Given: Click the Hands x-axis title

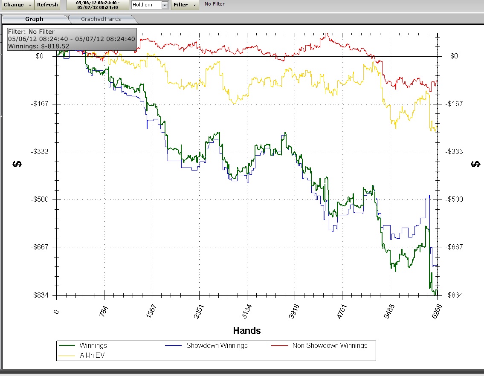Looking at the screenshot, I should 247,331.
